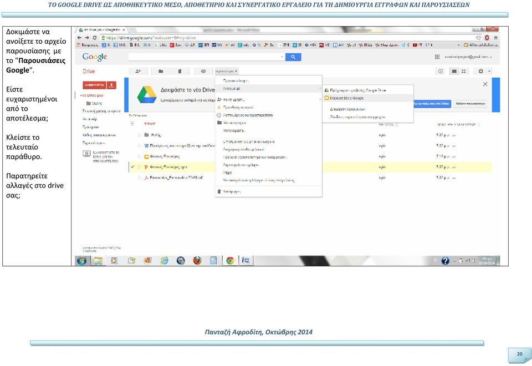The height and width of the screenshot is (366, 532).
Task: Open 'Σε κοινή χρήση με εμένα' in sidebar
Action: click(x=101, y=111)
